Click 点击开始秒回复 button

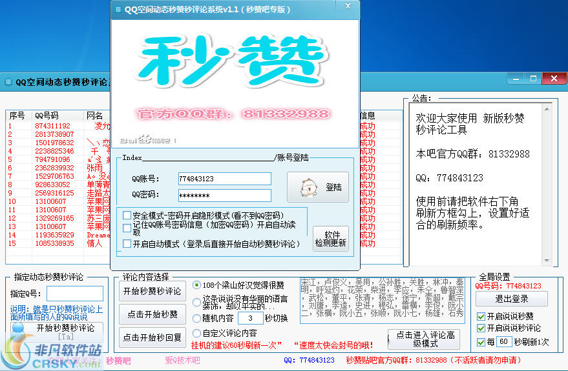(152, 337)
